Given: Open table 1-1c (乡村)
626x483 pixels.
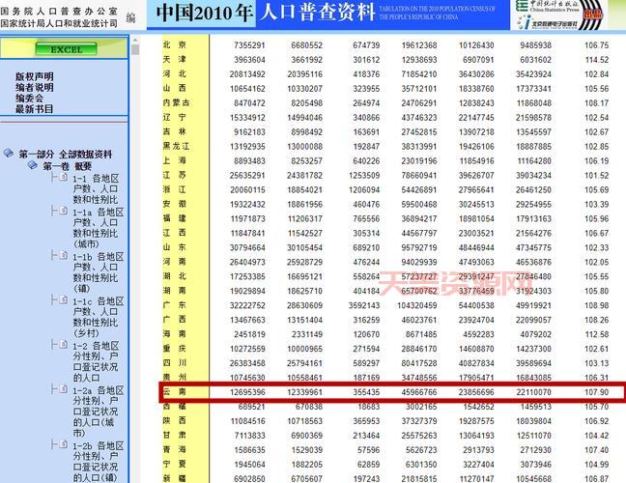Looking at the screenshot, I should pyautogui.click(x=99, y=317).
